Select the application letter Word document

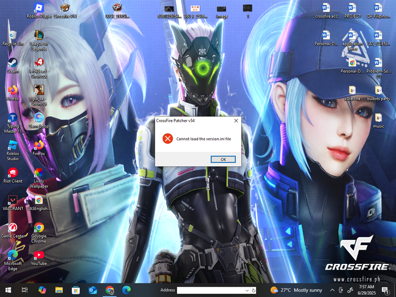pos(352,40)
